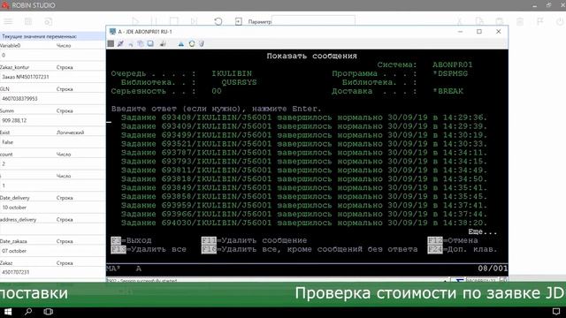Click the emulator window title icon

(112, 32)
